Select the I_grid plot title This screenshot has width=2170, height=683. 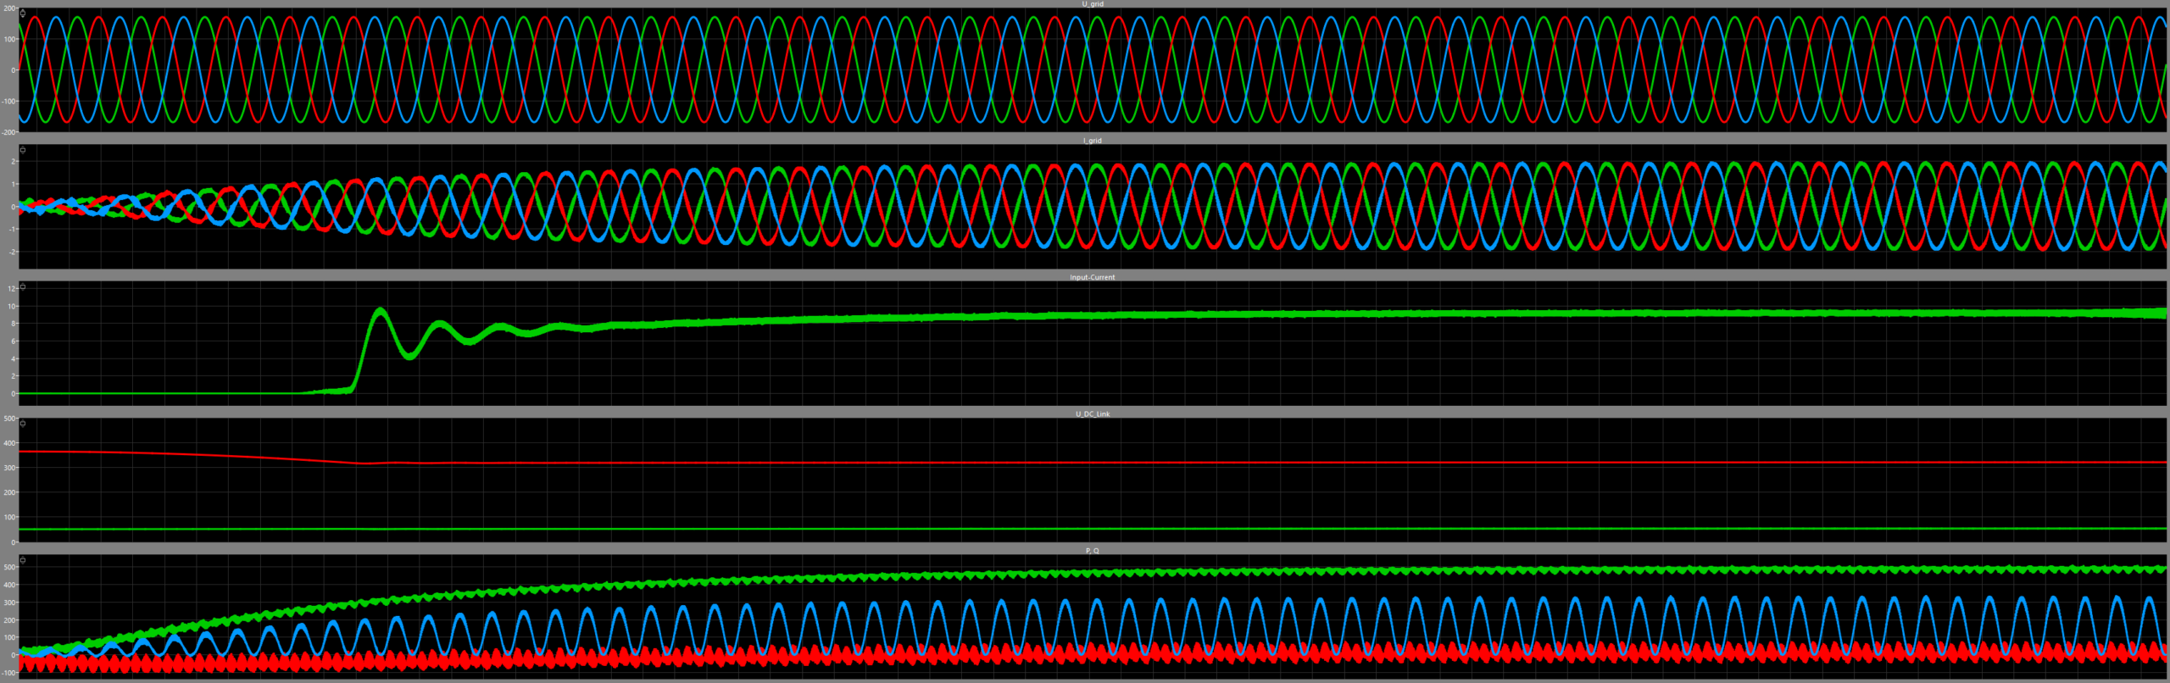1093,141
